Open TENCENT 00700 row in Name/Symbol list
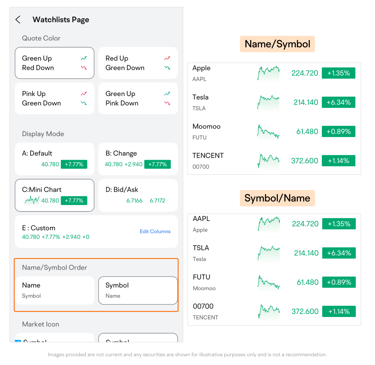 tap(274, 160)
